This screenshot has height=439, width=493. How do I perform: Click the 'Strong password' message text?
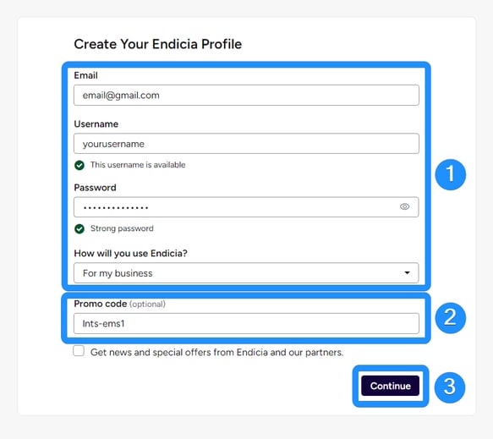click(x=122, y=228)
